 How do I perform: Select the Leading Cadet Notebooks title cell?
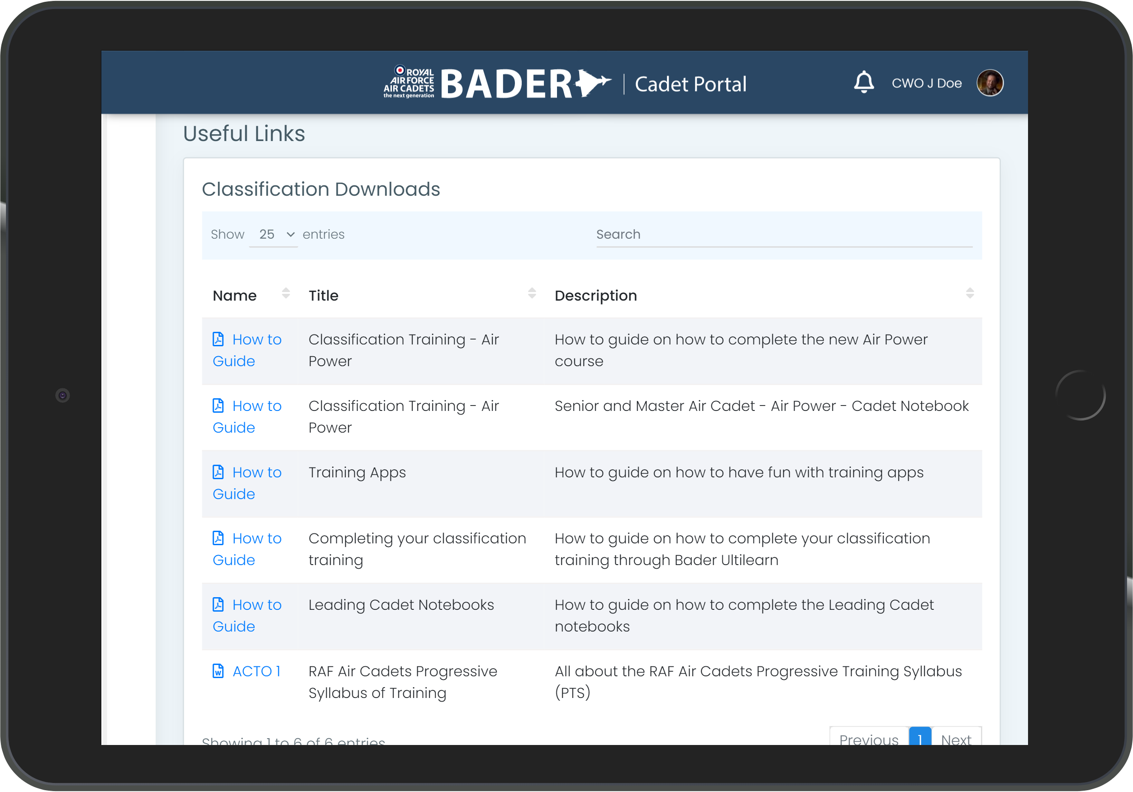(x=401, y=605)
